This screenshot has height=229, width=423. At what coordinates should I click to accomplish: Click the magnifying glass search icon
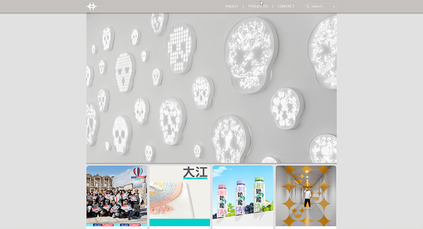click(308, 6)
